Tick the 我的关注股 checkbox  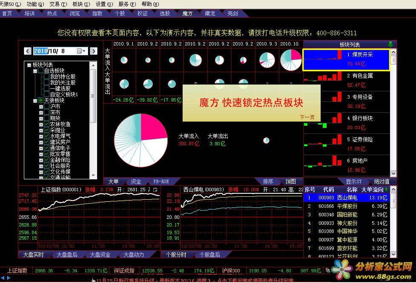pos(47,82)
